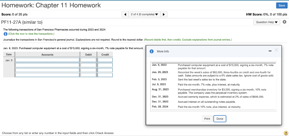Click the third-row Credit field
Viewport: 289px width, 136px height.
[105, 70]
